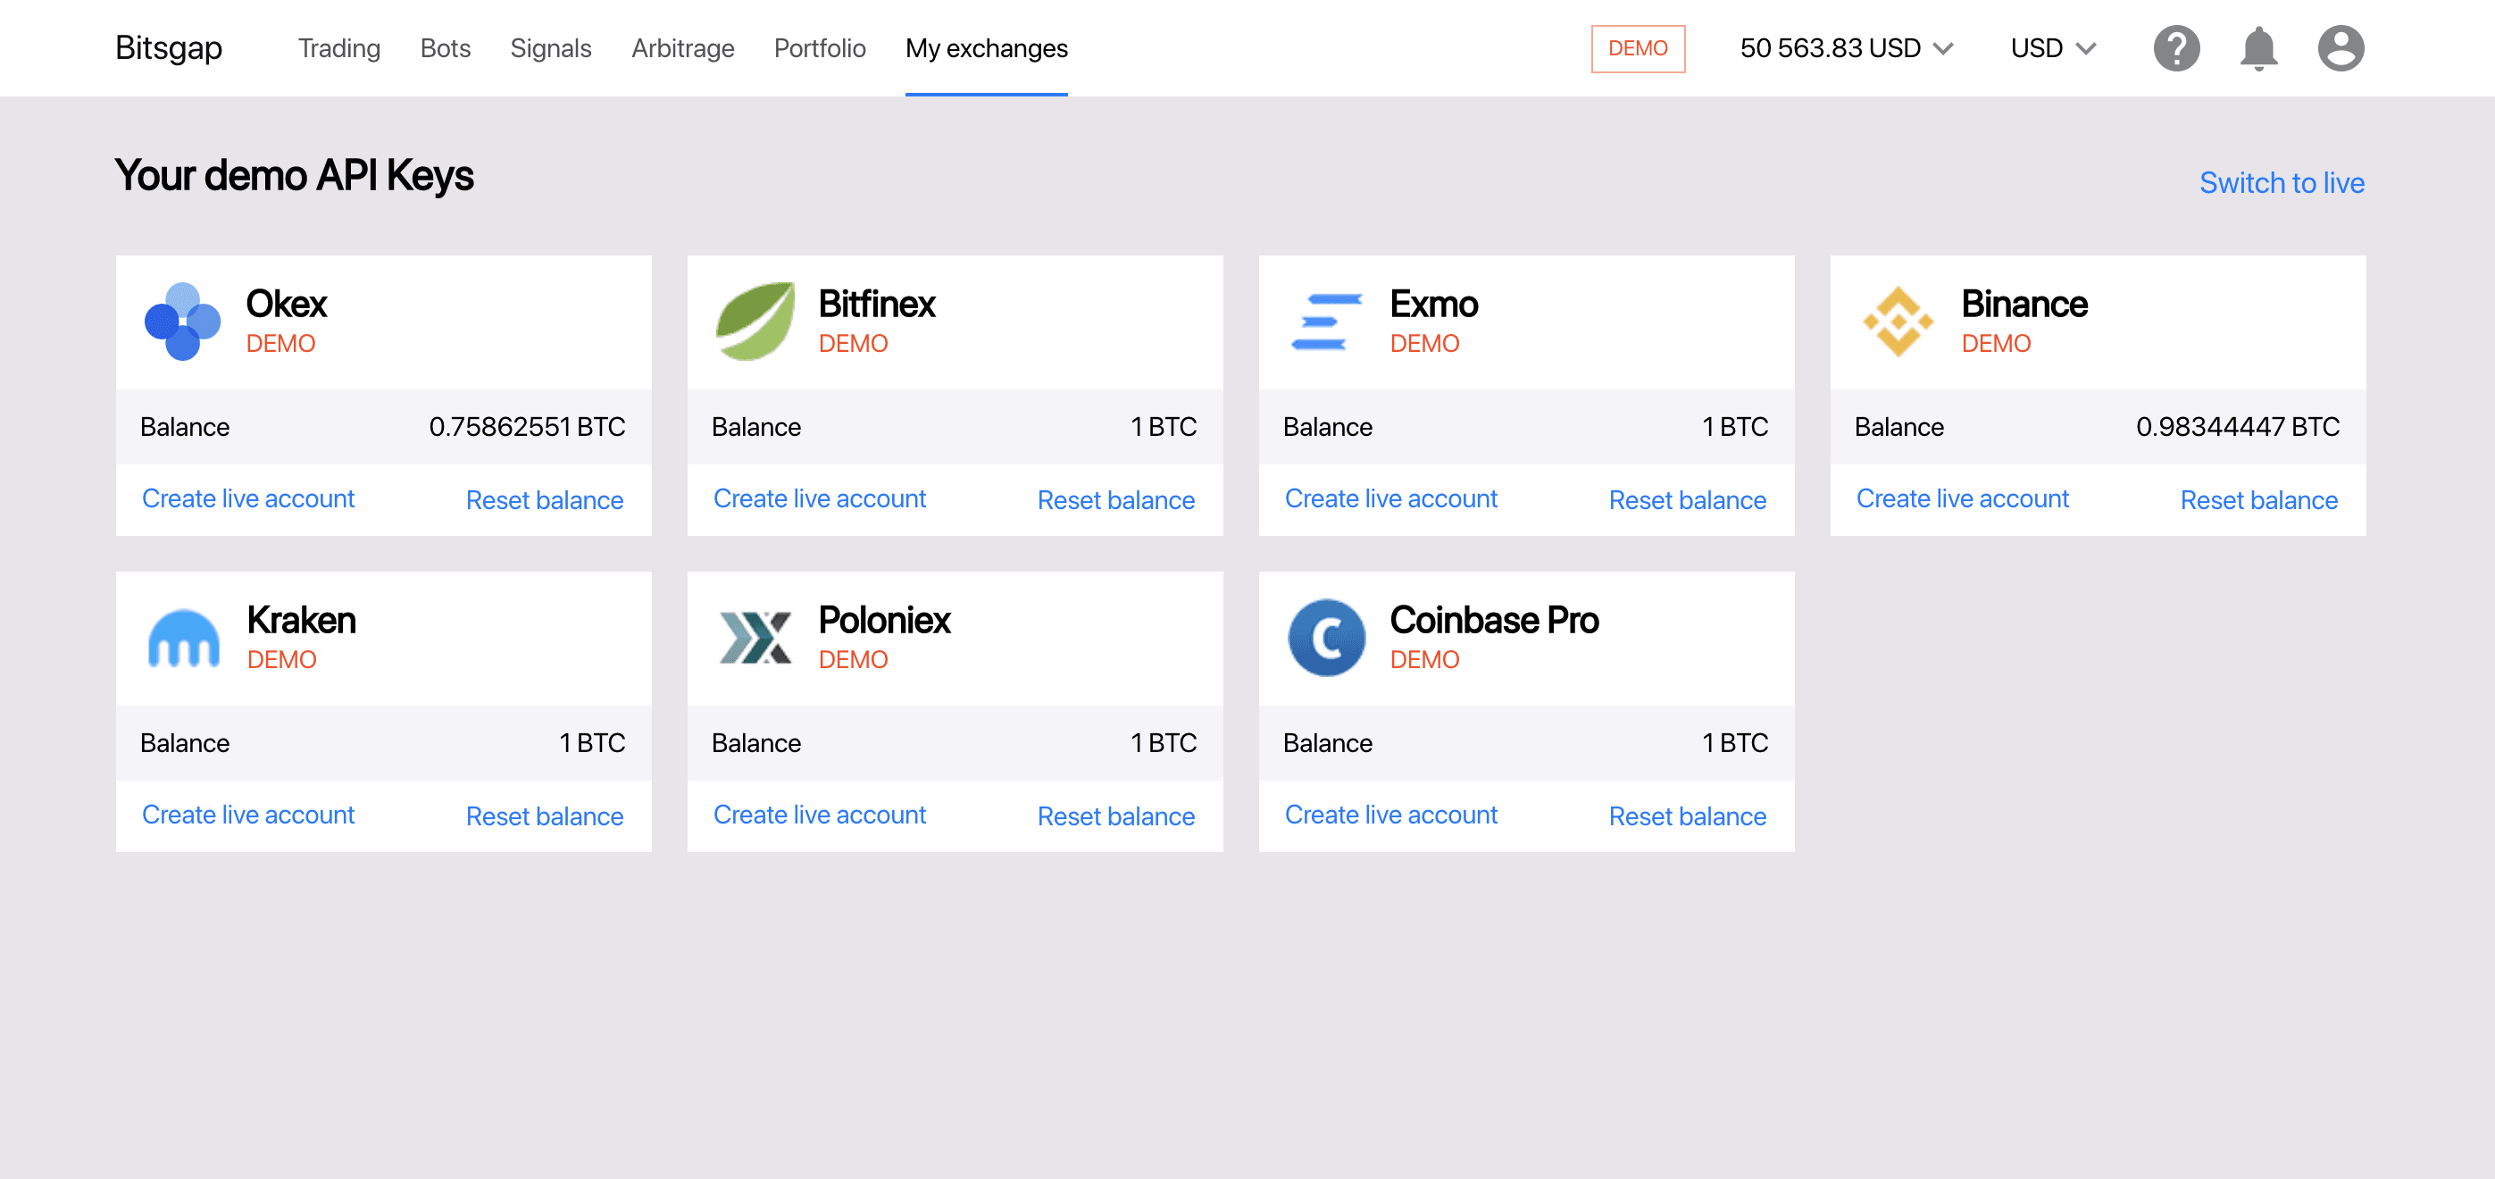The height and width of the screenshot is (1179, 2495).
Task: Click the Binance card title
Action: coord(2024,305)
